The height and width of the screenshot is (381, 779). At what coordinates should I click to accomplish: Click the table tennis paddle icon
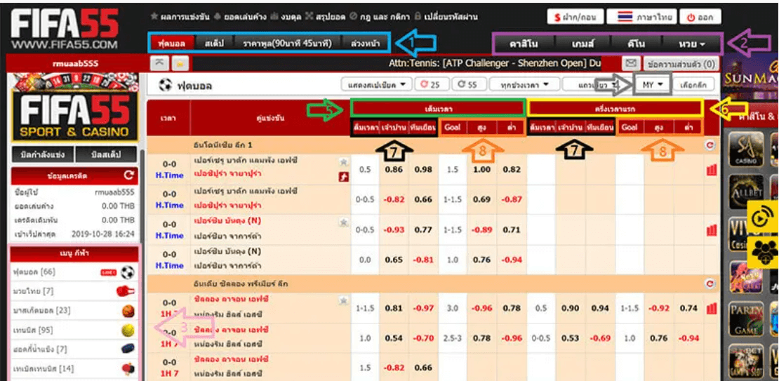tap(128, 369)
